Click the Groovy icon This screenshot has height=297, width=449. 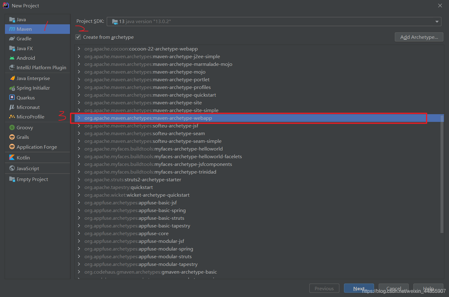(x=12, y=127)
